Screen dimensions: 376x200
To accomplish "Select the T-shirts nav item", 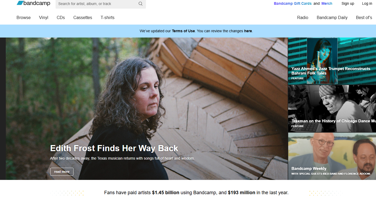I will (108, 17).
